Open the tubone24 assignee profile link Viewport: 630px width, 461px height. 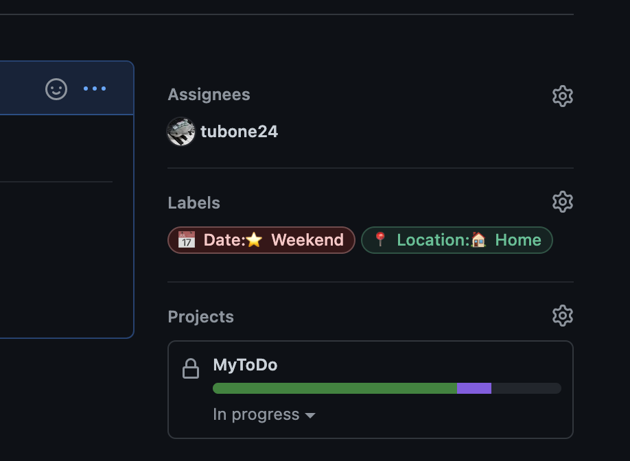pyautogui.click(x=239, y=132)
